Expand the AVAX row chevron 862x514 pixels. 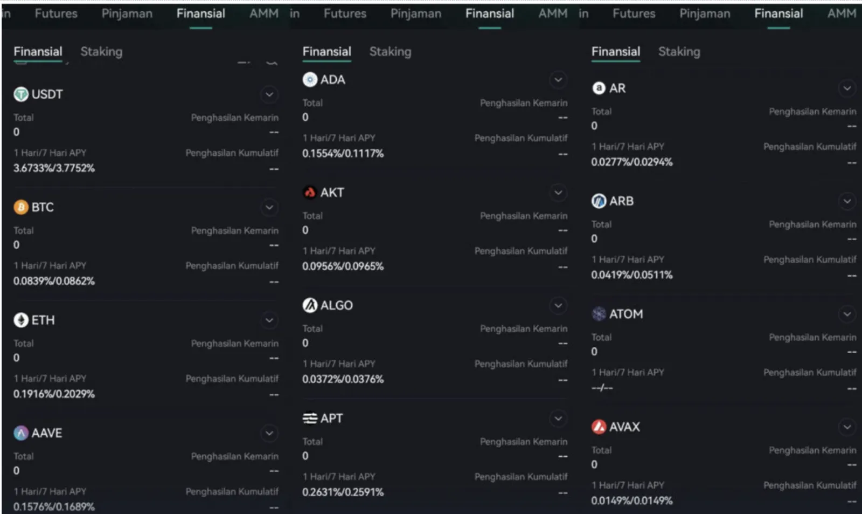click(x=847, y=427)
